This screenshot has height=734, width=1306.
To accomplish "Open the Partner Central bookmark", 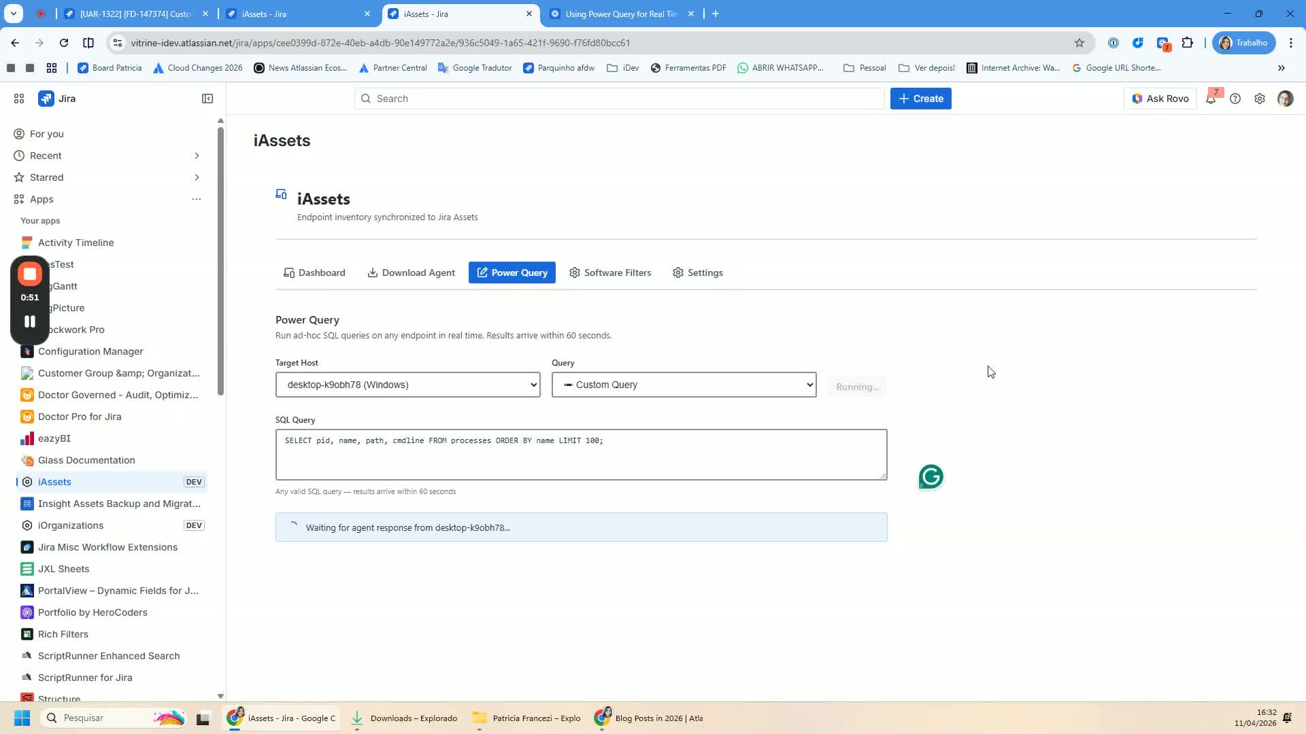I will point(392,68).
